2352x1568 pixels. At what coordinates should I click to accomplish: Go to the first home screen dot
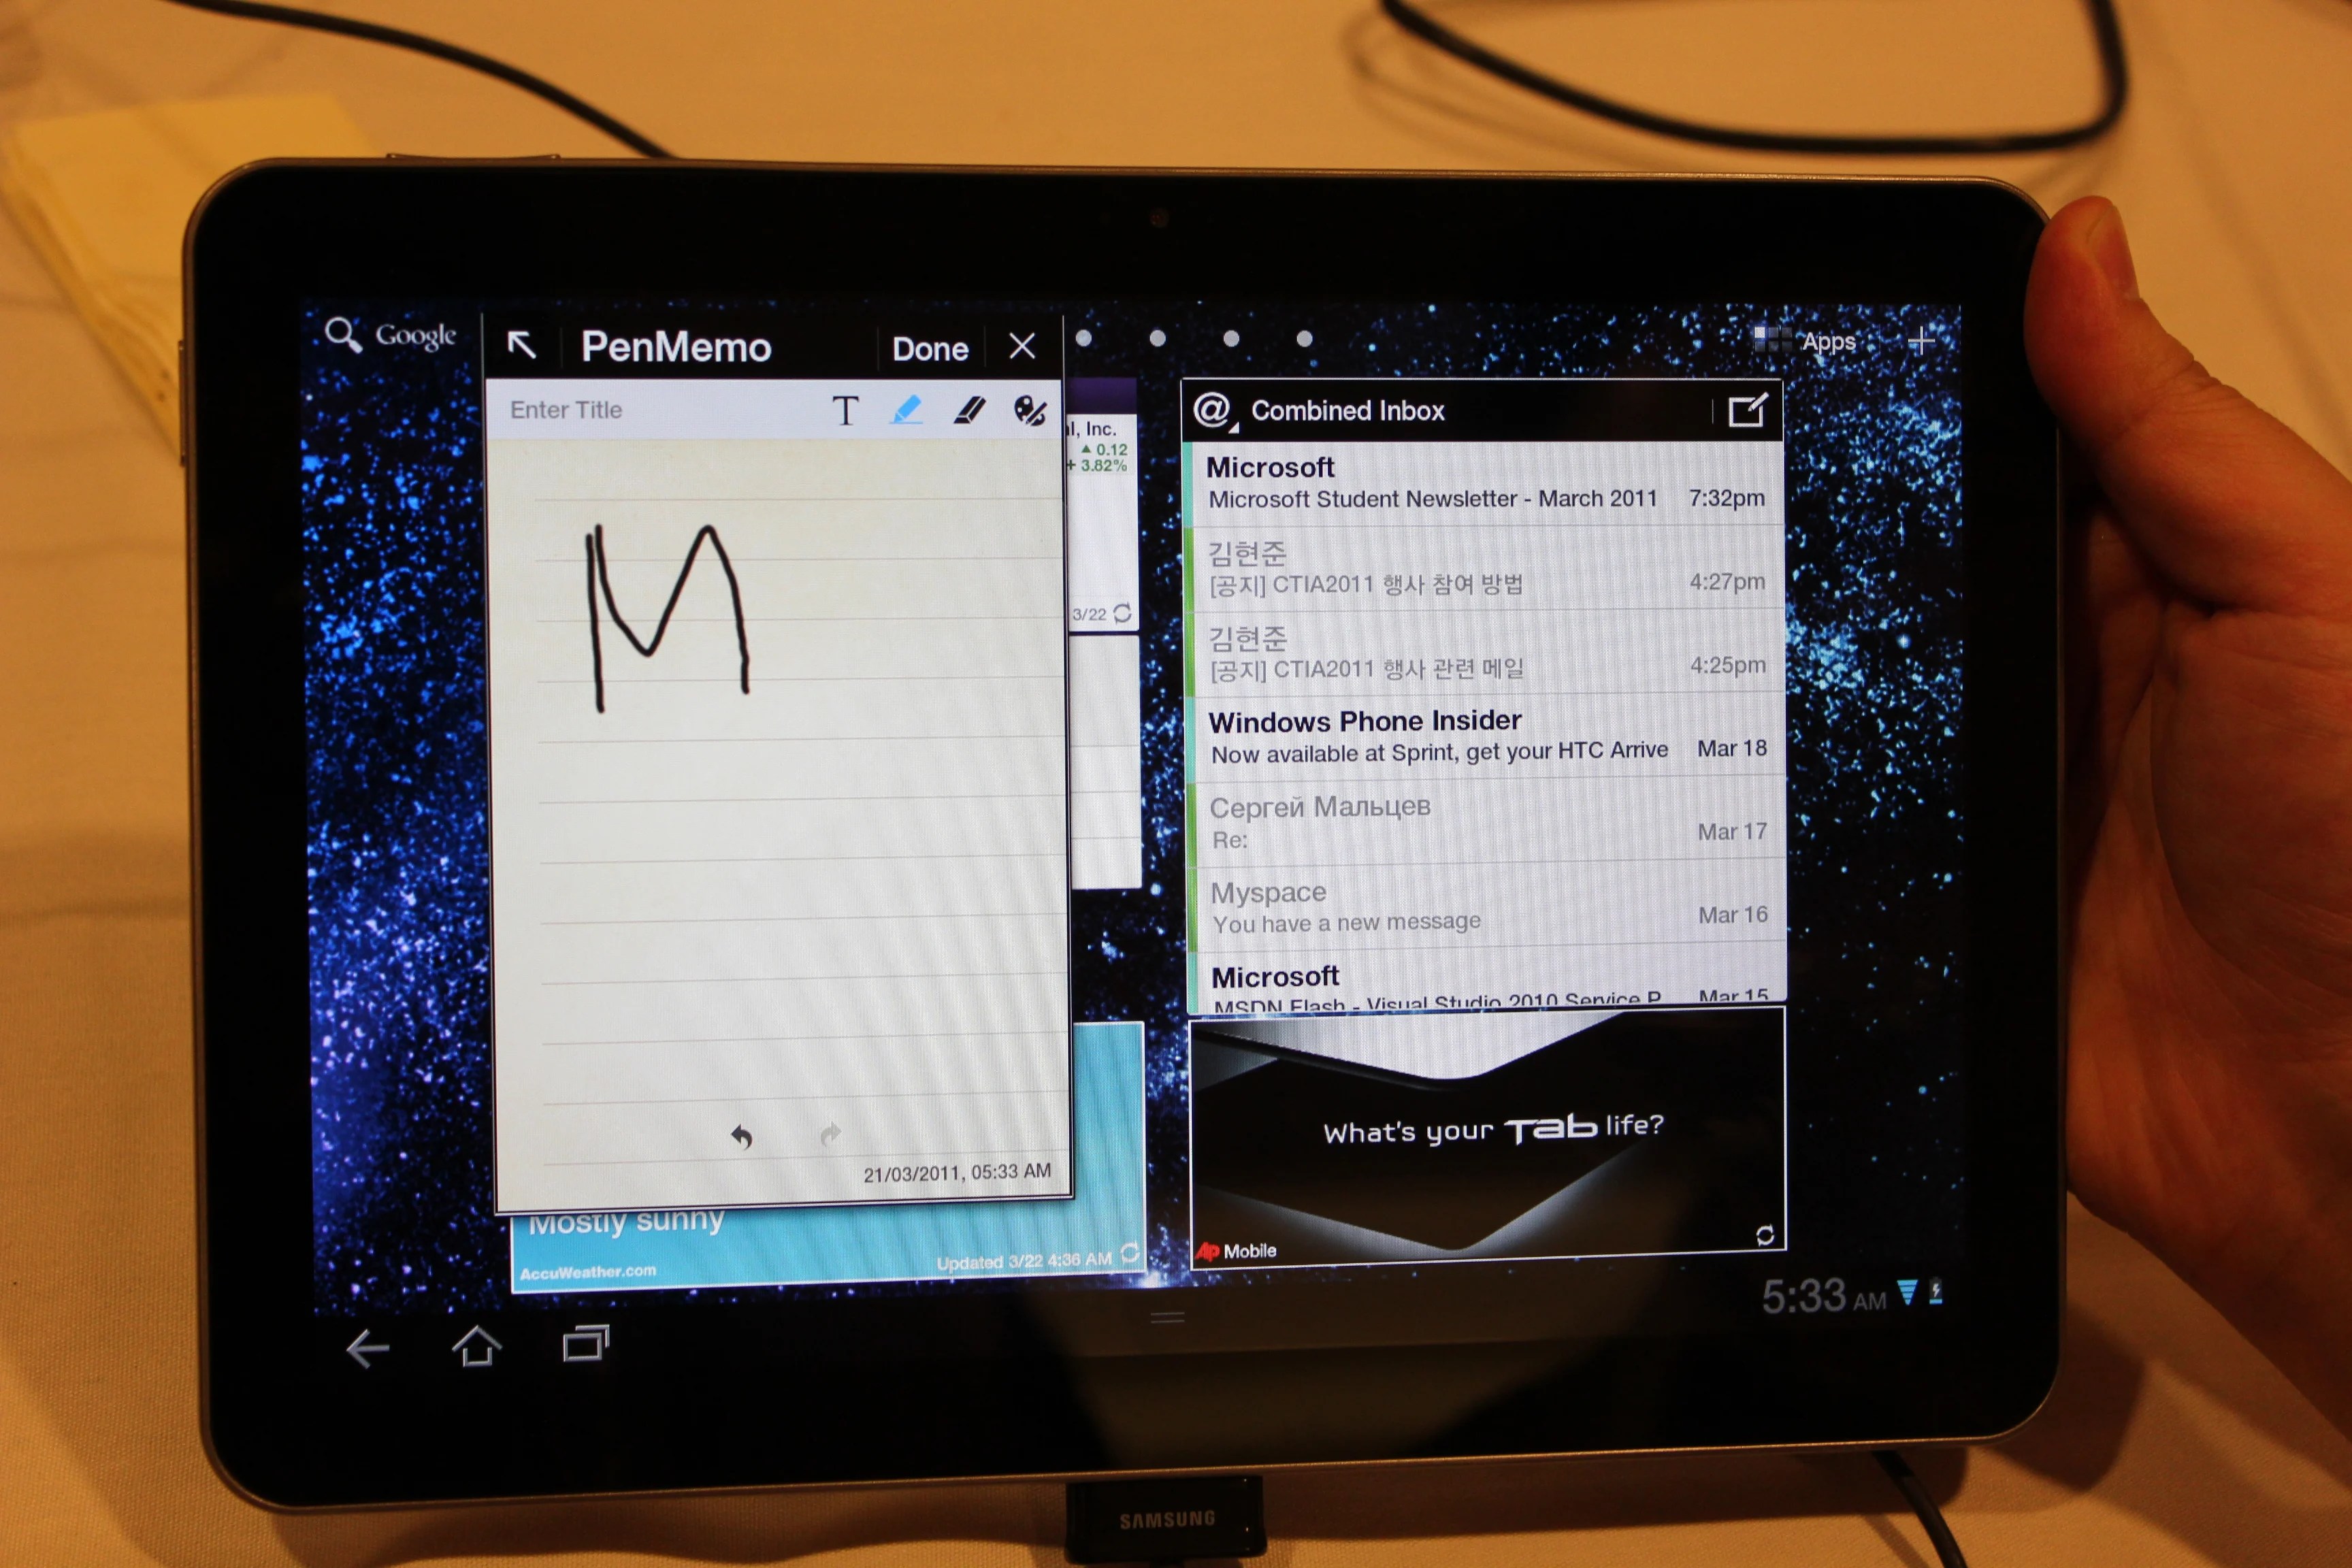point(1084,338)
